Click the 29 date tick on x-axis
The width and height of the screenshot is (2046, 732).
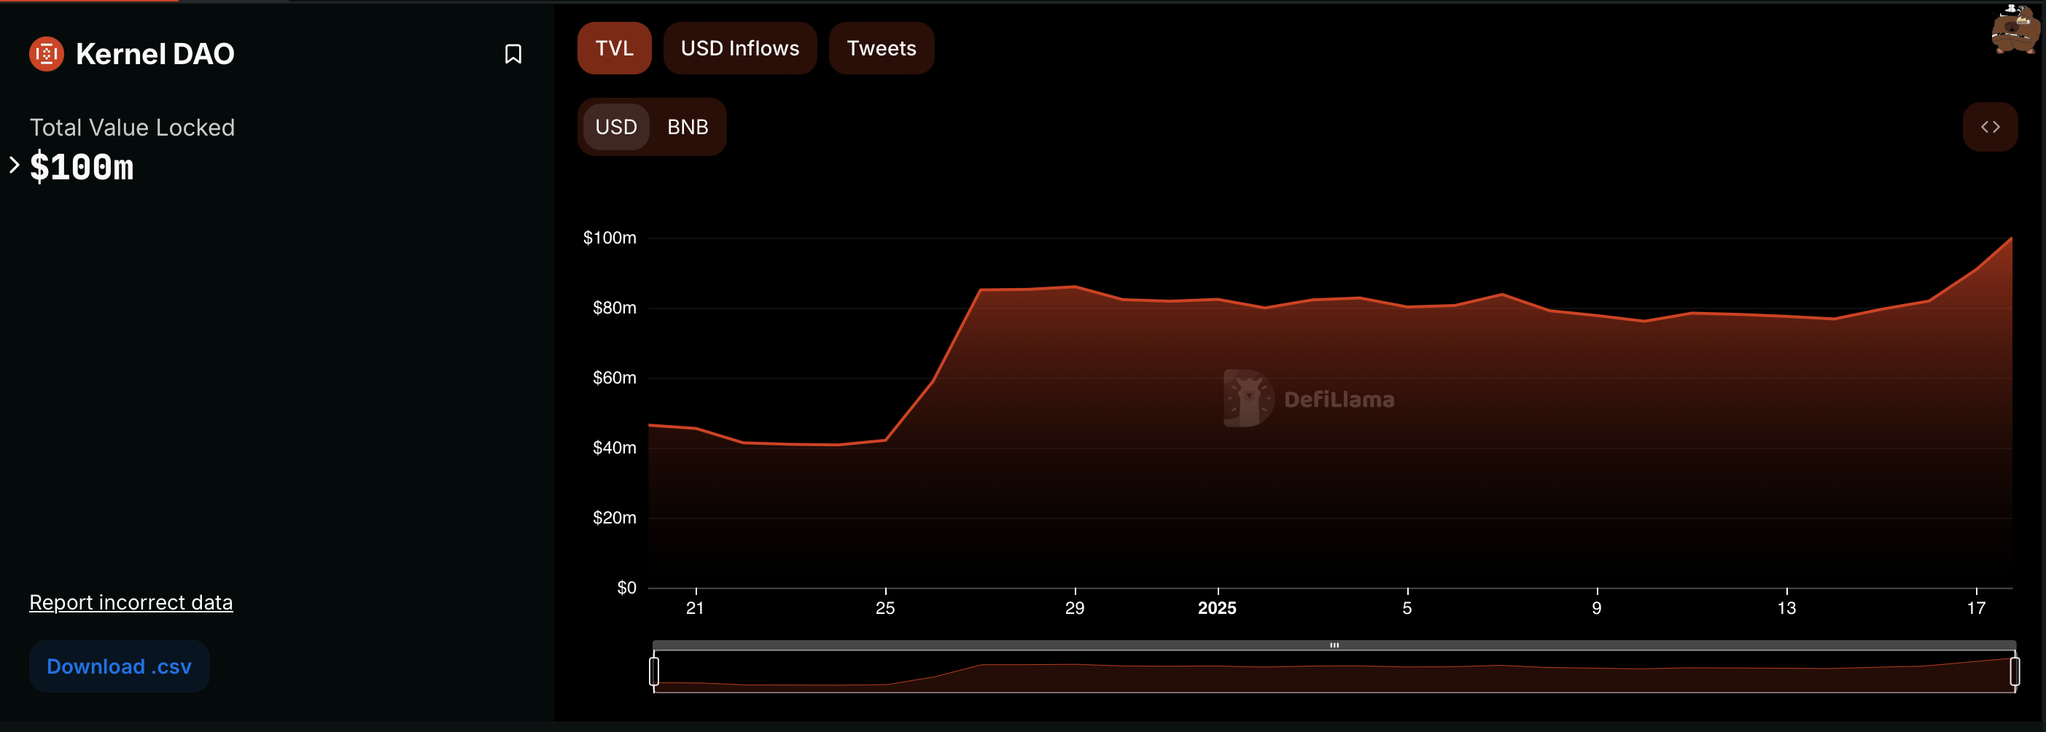[x=1075, y=608]
